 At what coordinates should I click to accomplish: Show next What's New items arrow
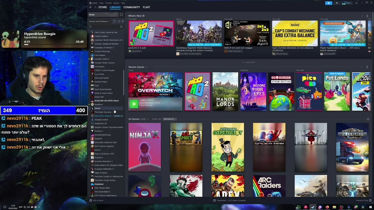point(367,16)
